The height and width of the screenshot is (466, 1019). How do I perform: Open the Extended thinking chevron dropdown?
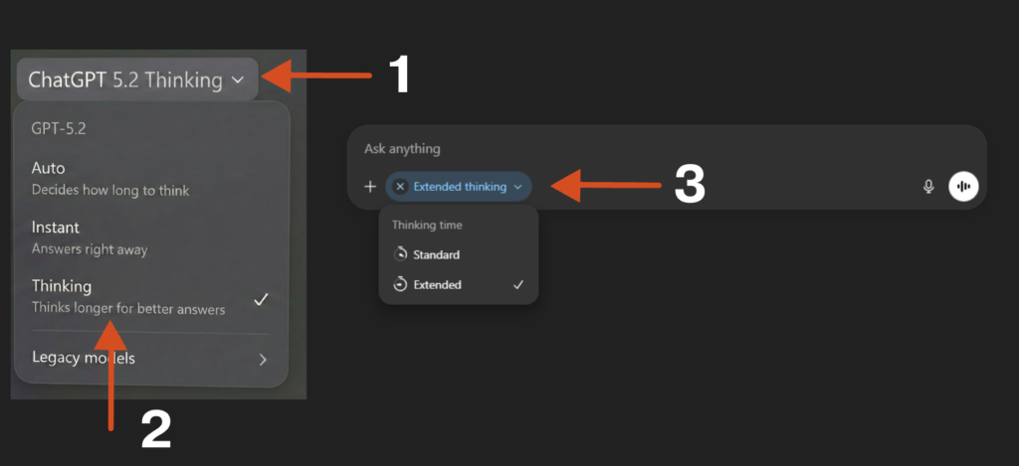click(517, 187)
